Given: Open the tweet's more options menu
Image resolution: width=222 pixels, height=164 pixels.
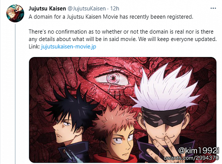Looking at the screenshot, I should (213, 8).
